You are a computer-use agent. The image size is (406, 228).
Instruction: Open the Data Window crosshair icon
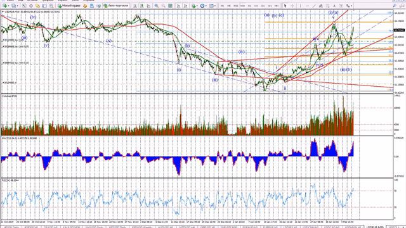click(31, 6)
